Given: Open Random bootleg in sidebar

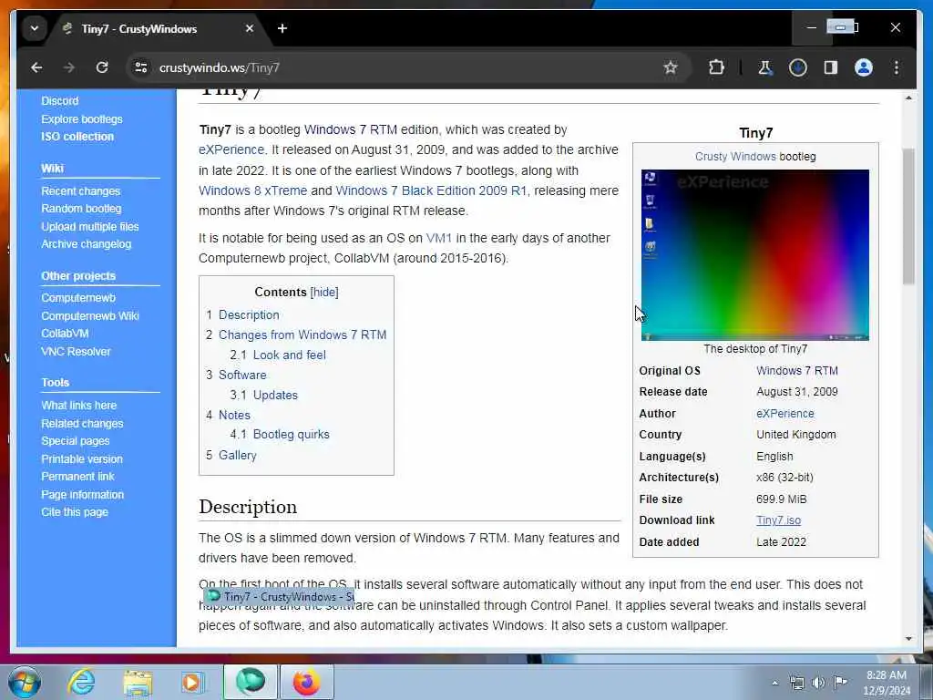Looking at the screenshot, I should click(81, 209).
